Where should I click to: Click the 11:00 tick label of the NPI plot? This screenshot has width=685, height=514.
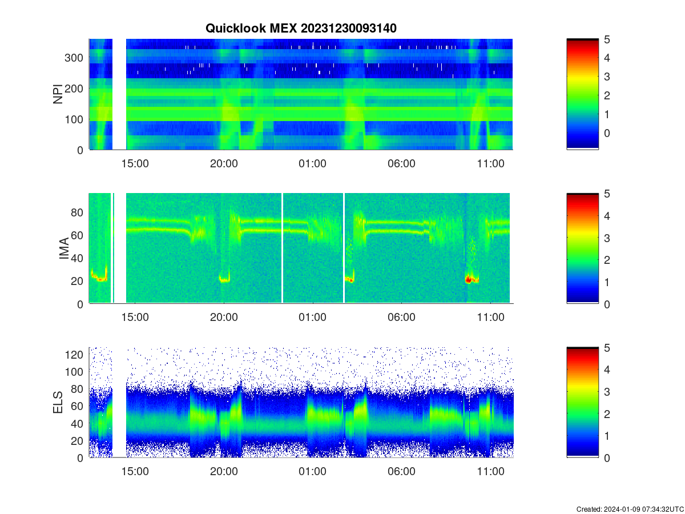point(490,163)
